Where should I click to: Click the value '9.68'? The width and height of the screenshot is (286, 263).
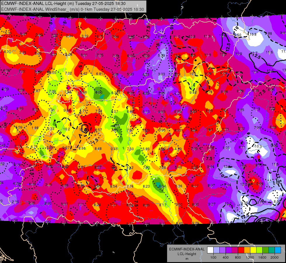point(67,110)
